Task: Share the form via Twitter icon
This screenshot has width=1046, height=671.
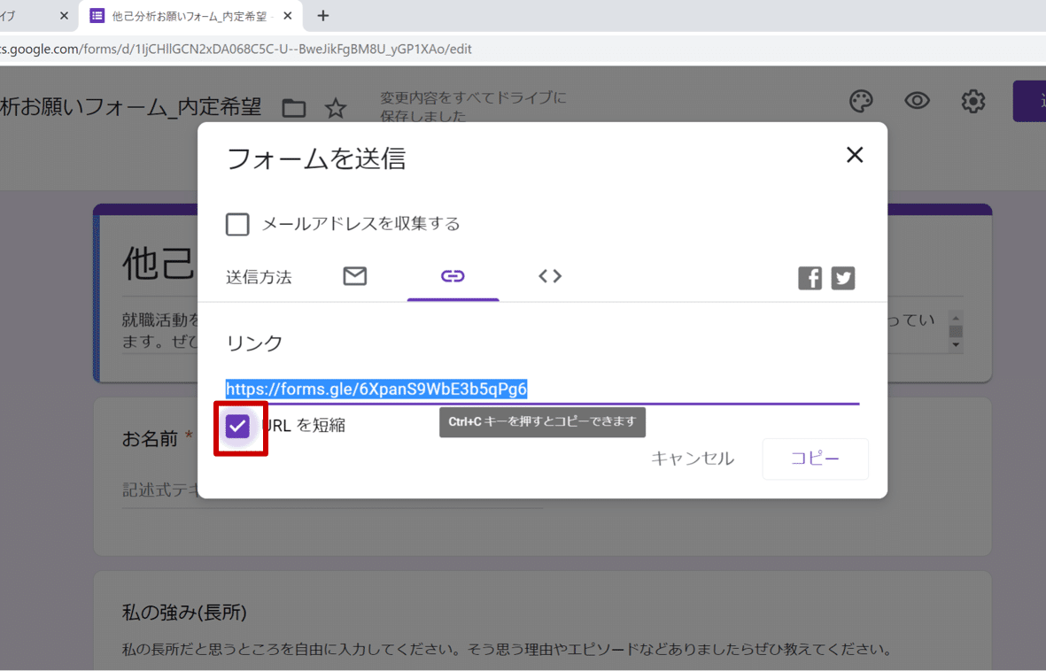Action: click(x=842, y=277)
